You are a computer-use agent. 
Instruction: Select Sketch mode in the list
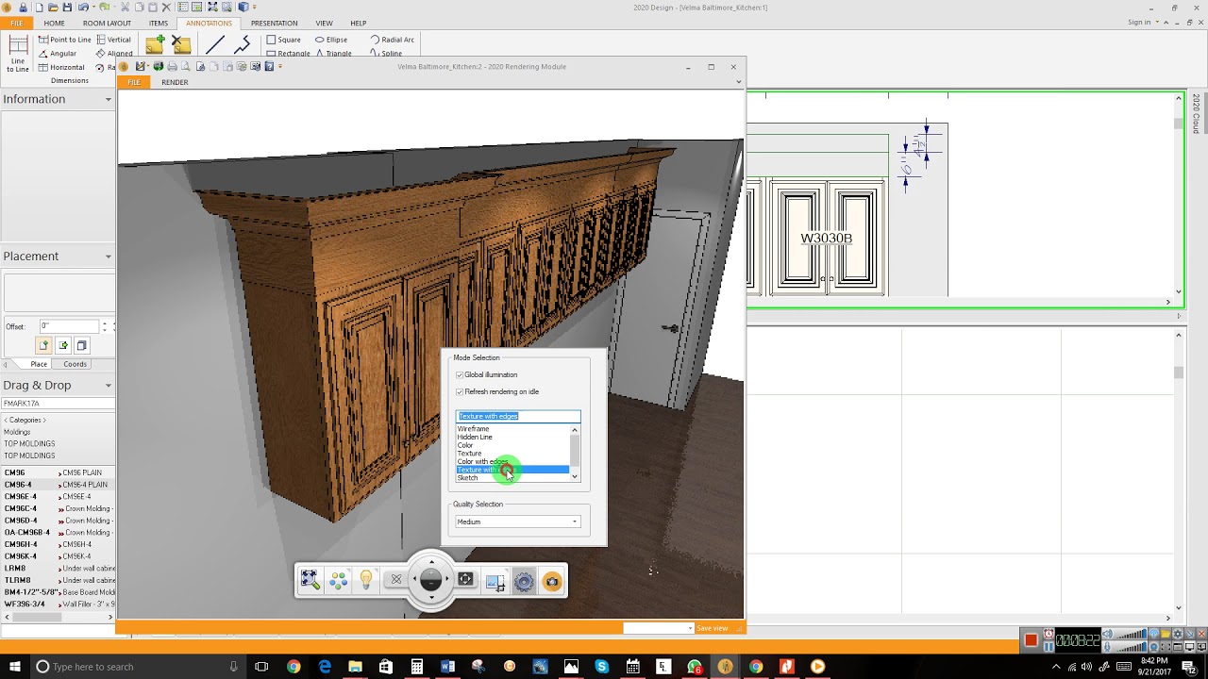[467, 478]
